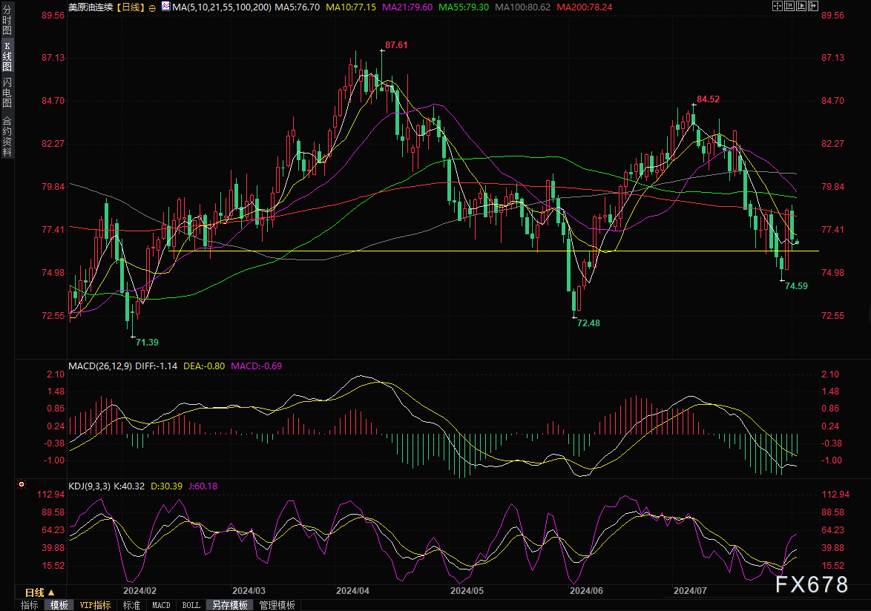
Task: Switch to the BOLL template
Action: pos(191,605)
